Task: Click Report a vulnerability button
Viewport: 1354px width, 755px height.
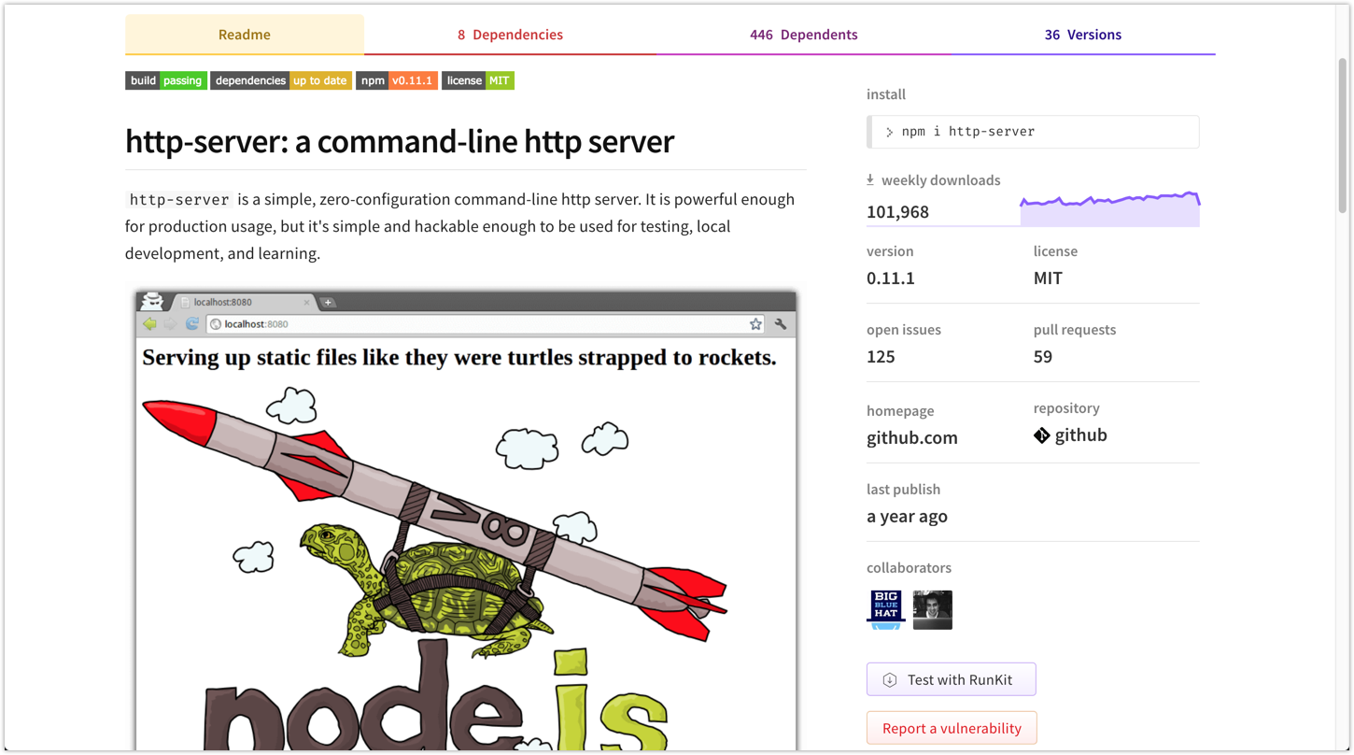Action: 952,728
